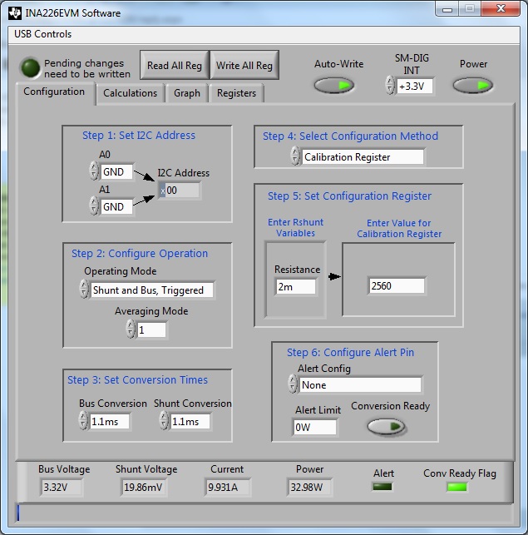This screenshot has width=528, height=535.
Task: Open the Calibration Register method dropdown
Action: 363,157
